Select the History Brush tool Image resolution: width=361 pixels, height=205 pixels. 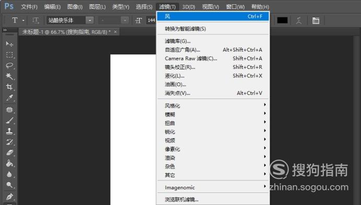click(x=9, y=142)
